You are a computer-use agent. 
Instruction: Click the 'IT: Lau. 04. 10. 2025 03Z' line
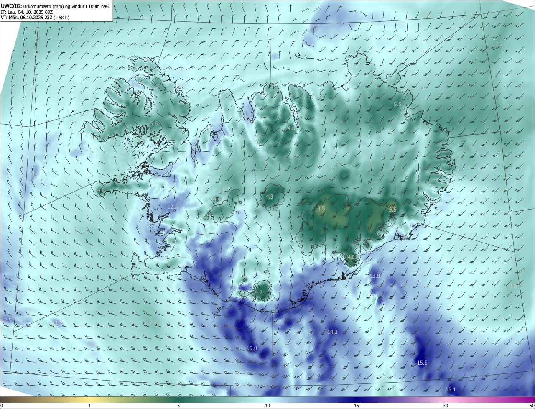coord(26,12)
